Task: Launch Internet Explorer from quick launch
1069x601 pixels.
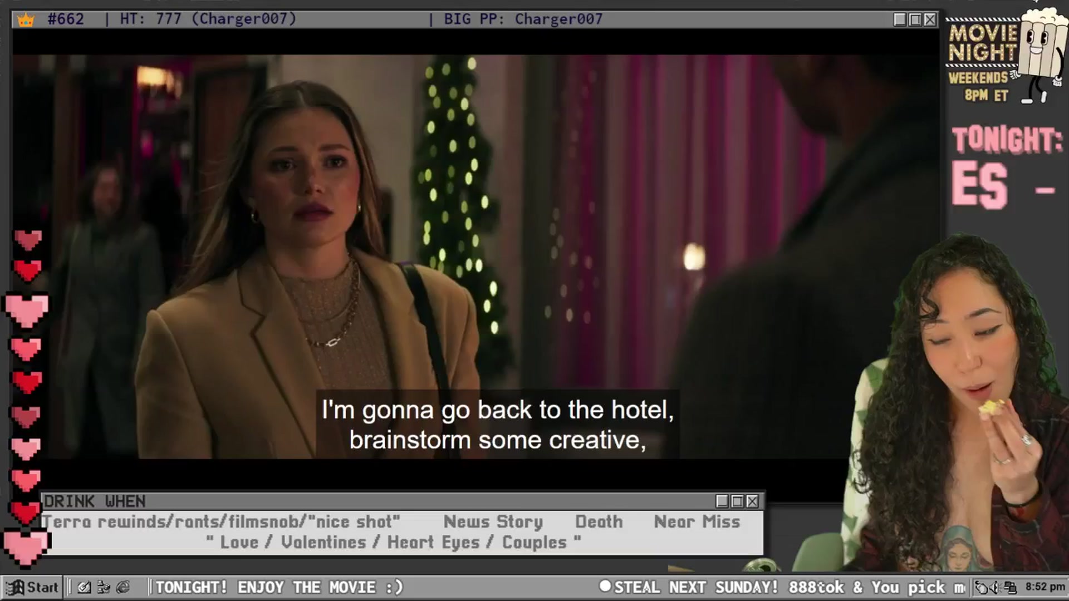Action: tap(123, 587)
